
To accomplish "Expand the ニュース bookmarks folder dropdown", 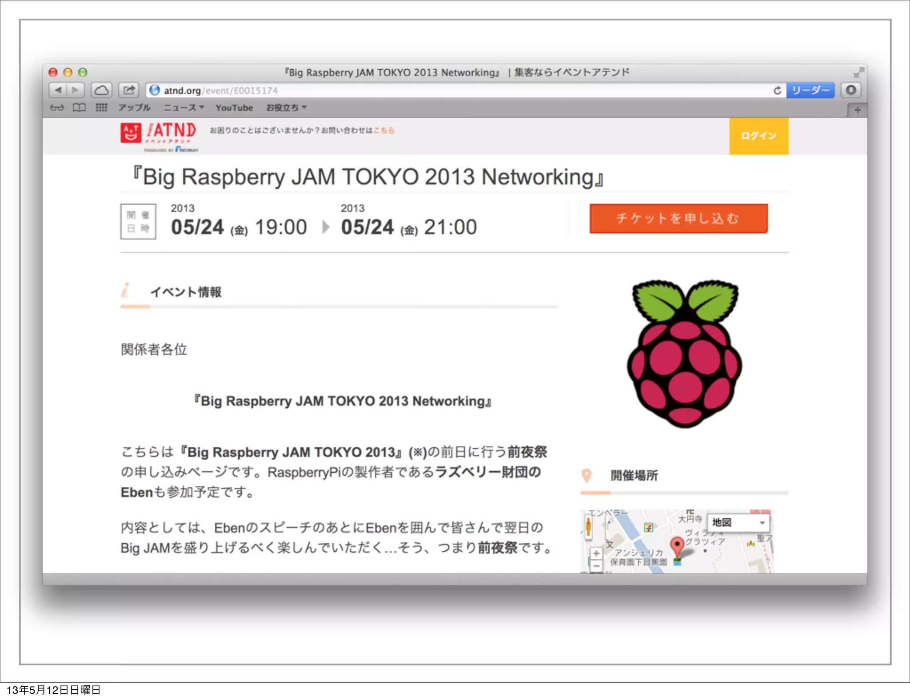I will click(x=184, y=107).
